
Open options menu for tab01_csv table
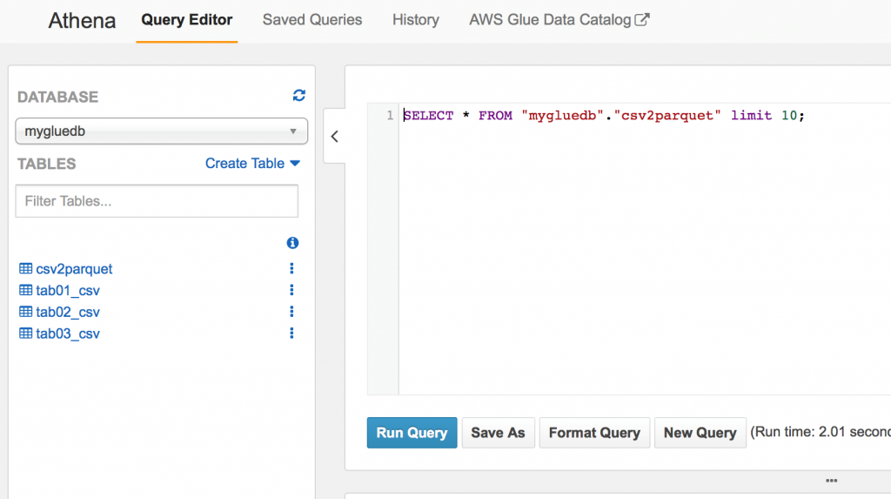291,290
